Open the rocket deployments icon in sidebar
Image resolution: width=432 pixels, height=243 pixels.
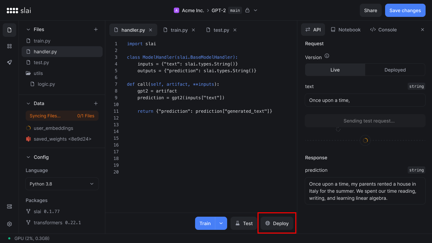click(9, 62)
